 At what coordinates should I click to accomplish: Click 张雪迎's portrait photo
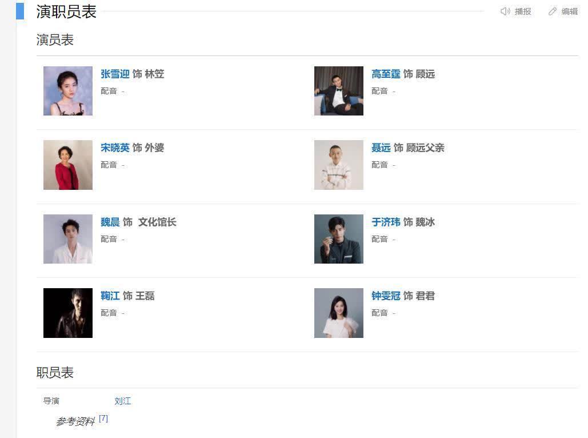tap(68, 91)
